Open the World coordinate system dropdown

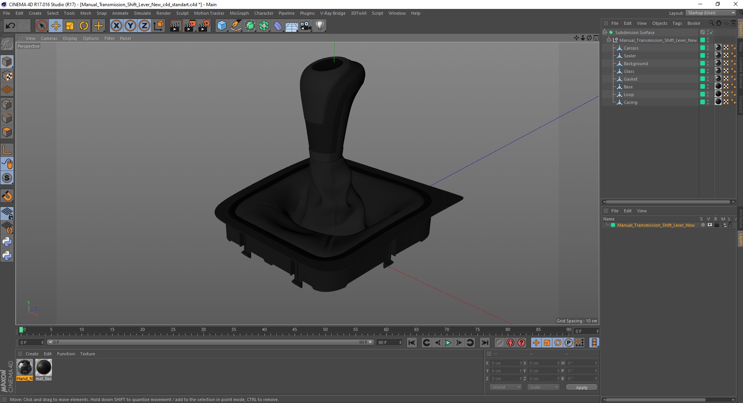tap(505, 387)
